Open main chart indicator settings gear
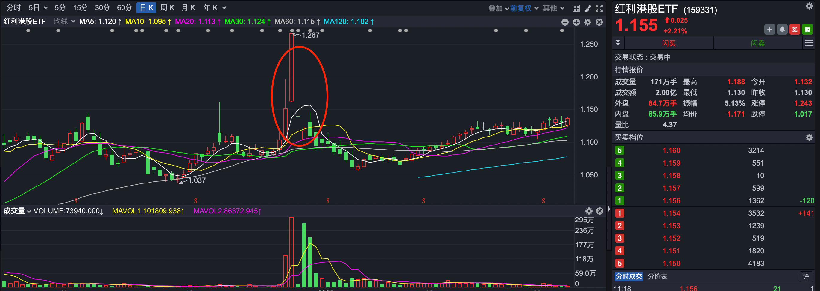This screenshot has width=820, height=291. [588, 22]
